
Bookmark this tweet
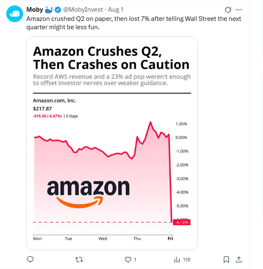[226, 259]
